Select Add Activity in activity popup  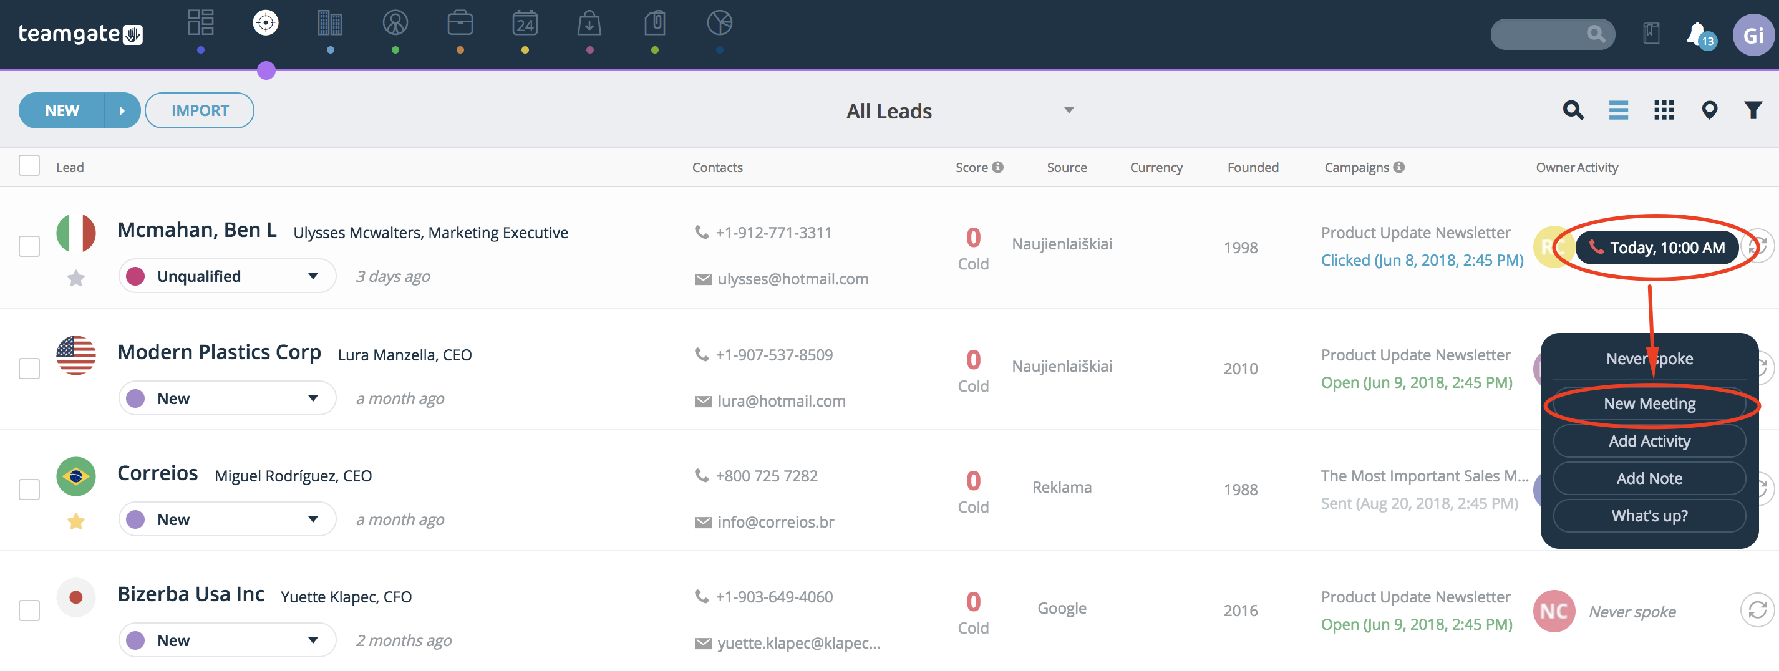click(x=1649, y=441)
